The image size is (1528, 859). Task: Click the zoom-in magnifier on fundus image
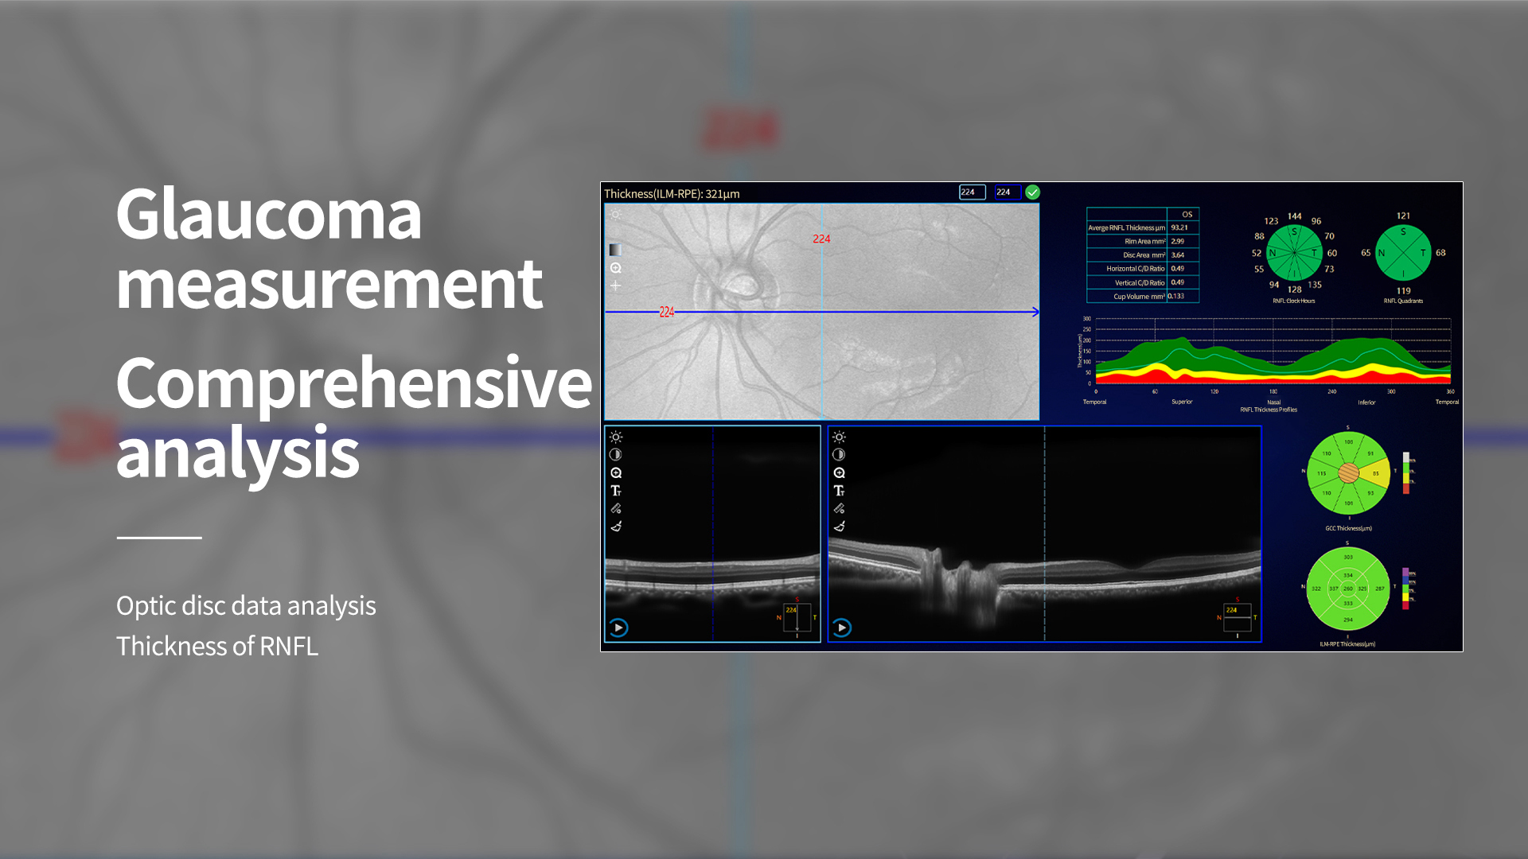click(x=616, y=268)
